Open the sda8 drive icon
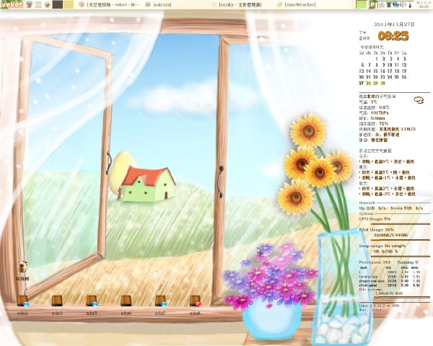 tap(196, 301)
